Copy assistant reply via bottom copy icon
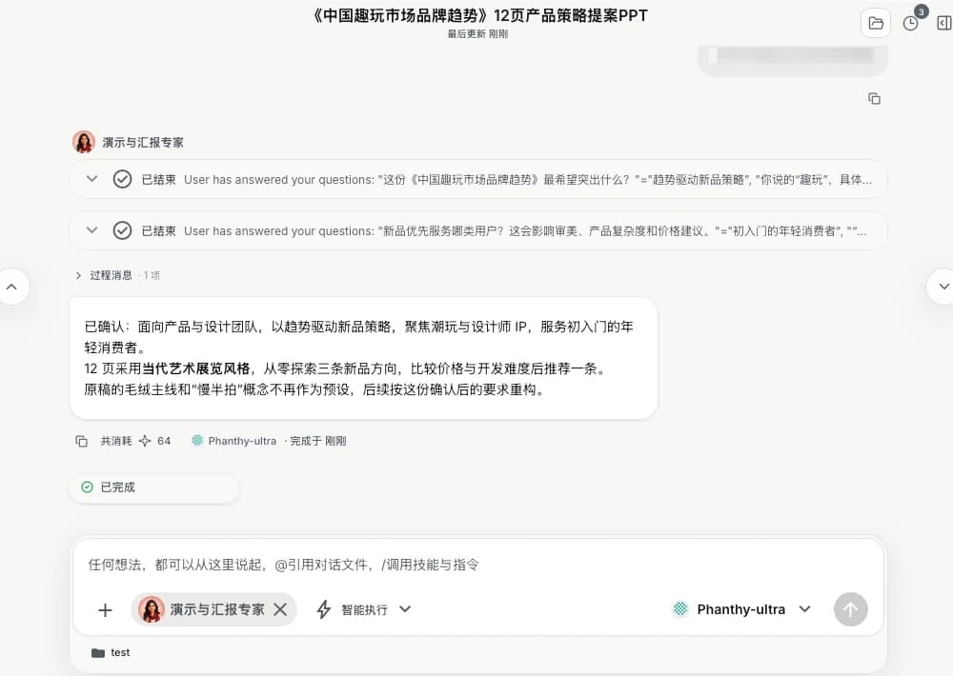The height and width of the screenshot is (676, 953). 81,441
